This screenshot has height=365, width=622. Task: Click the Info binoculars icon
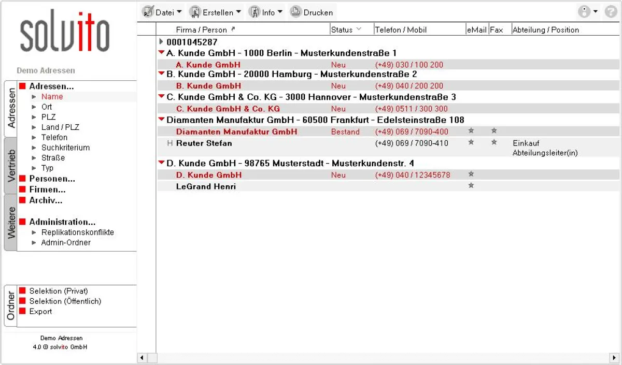coord(253,11)
